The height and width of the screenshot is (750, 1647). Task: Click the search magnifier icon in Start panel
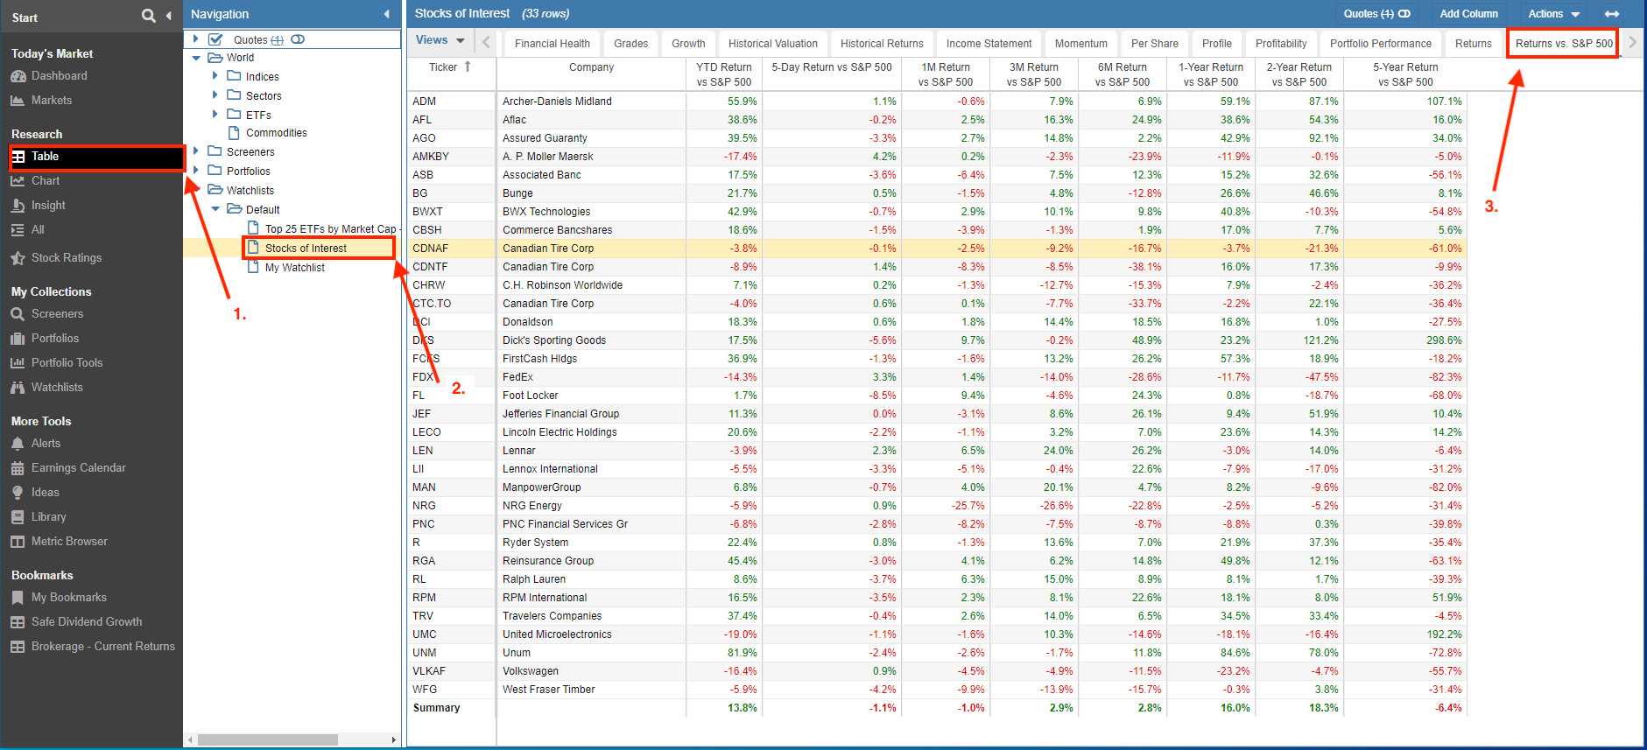pos(149,16)
